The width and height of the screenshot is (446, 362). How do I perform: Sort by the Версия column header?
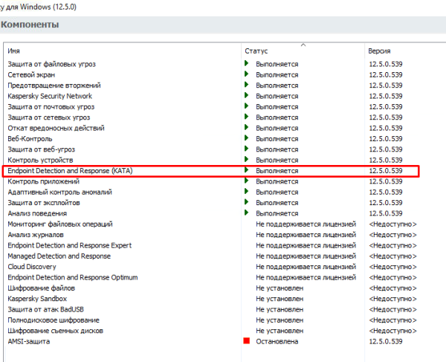(379, 51)
